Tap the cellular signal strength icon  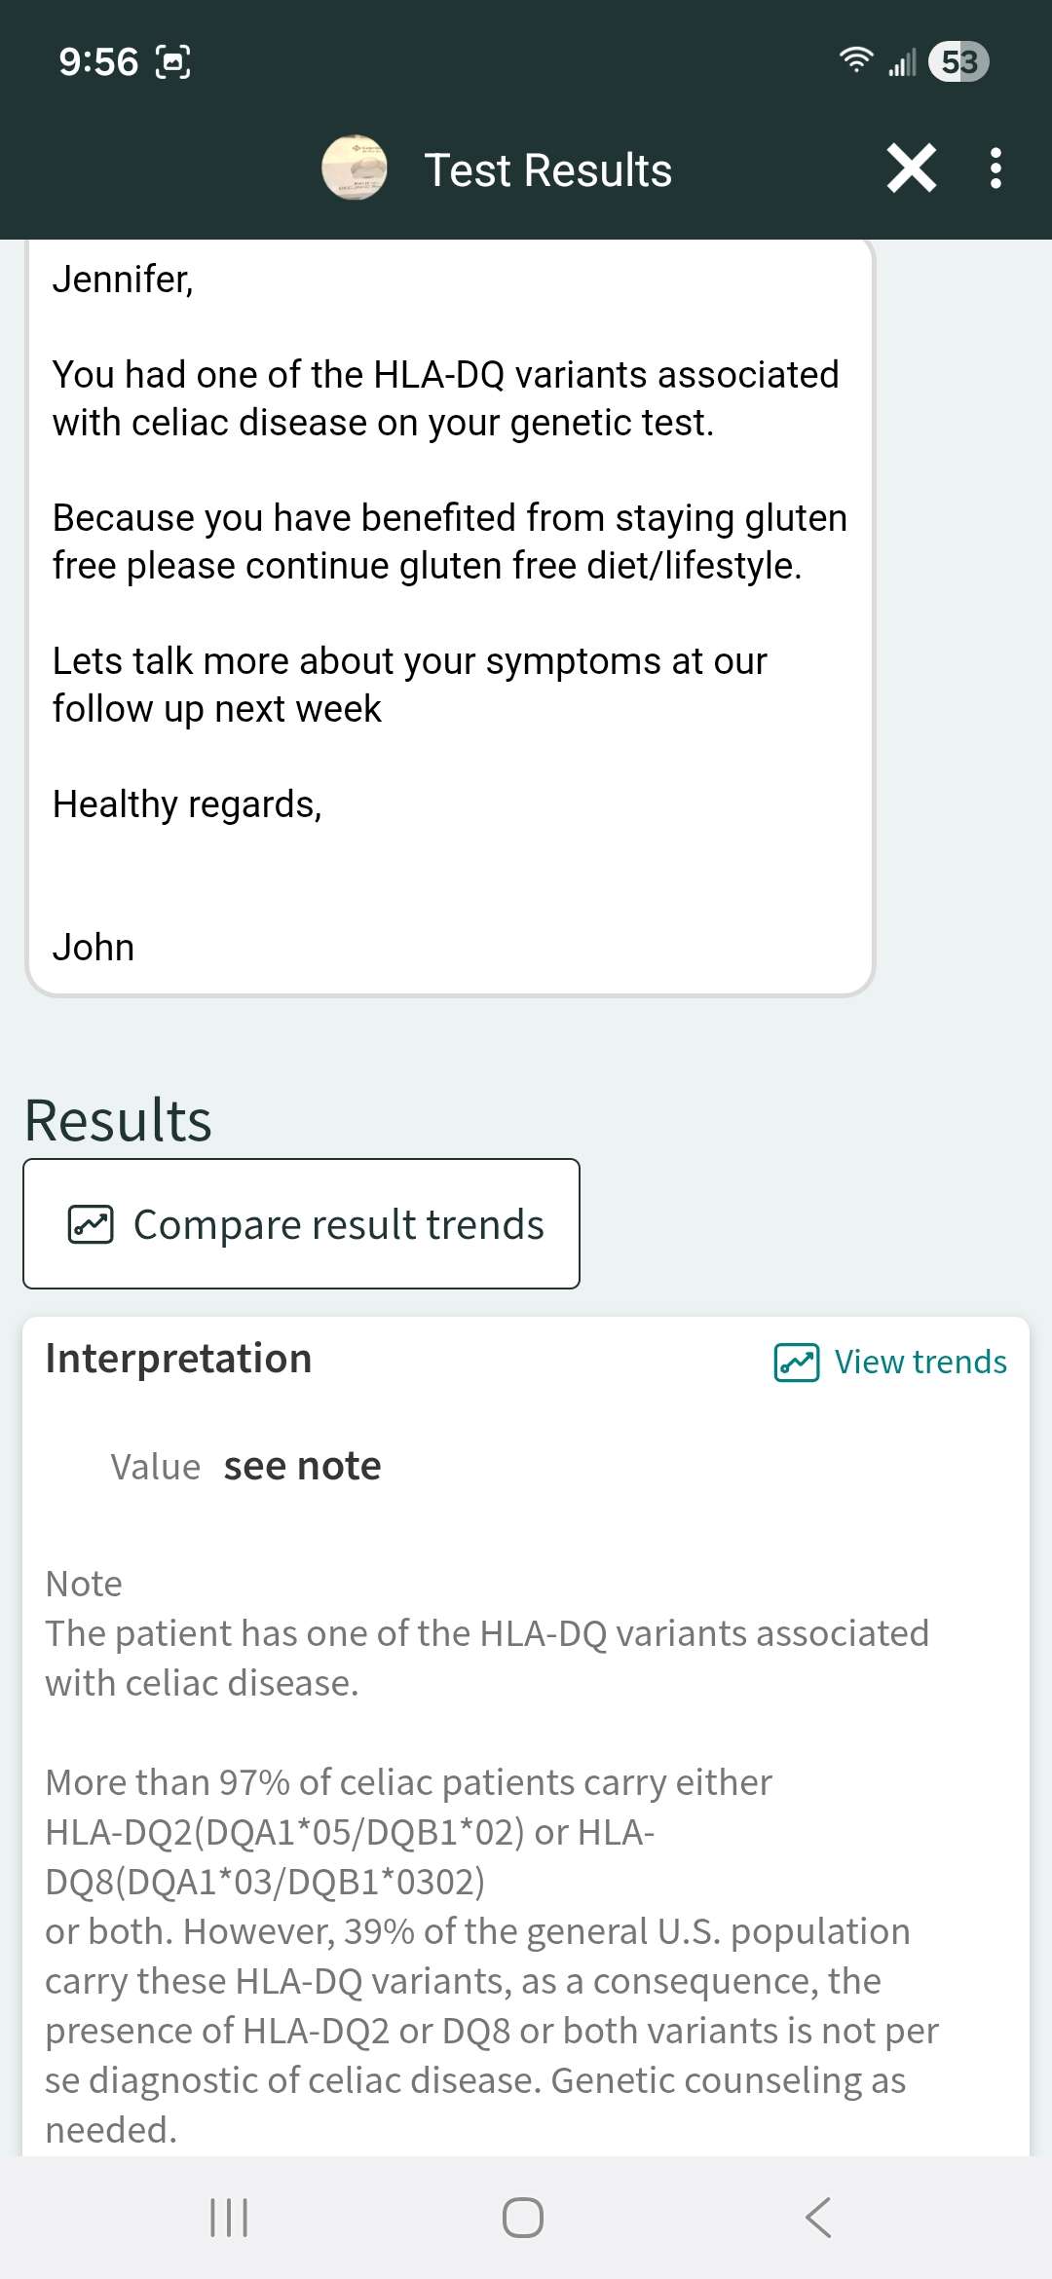click(902, 63)
